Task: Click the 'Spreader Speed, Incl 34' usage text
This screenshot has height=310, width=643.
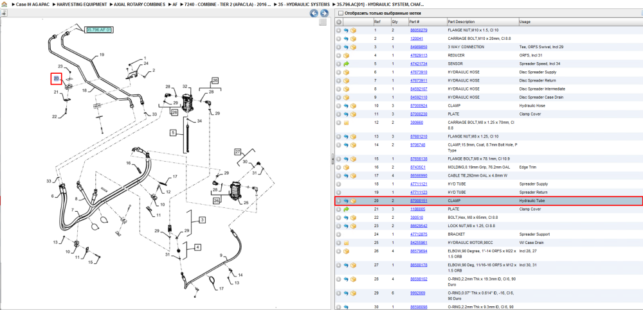Action: [539, 64]
